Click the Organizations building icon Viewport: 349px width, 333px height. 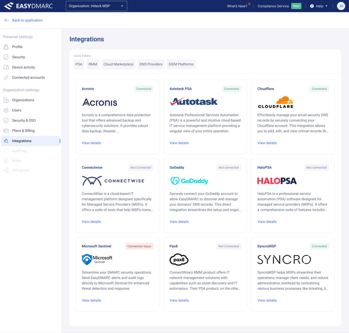pos(6,100)
